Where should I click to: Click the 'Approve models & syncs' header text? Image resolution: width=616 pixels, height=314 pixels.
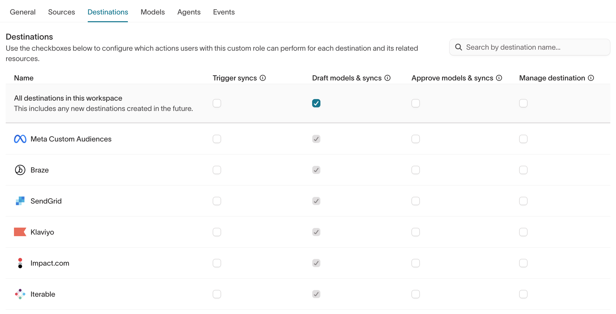coord(452,78)
